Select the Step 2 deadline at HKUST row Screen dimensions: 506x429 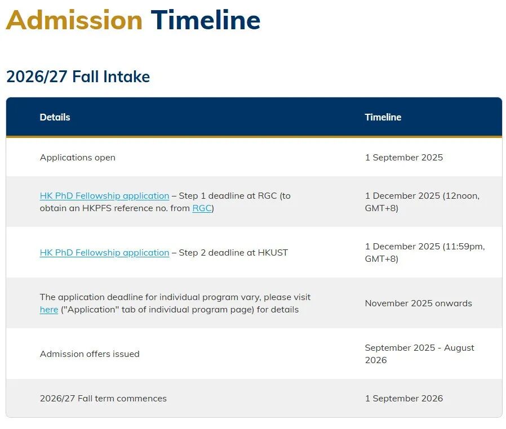pyautogui.click(x=163, y=252)
